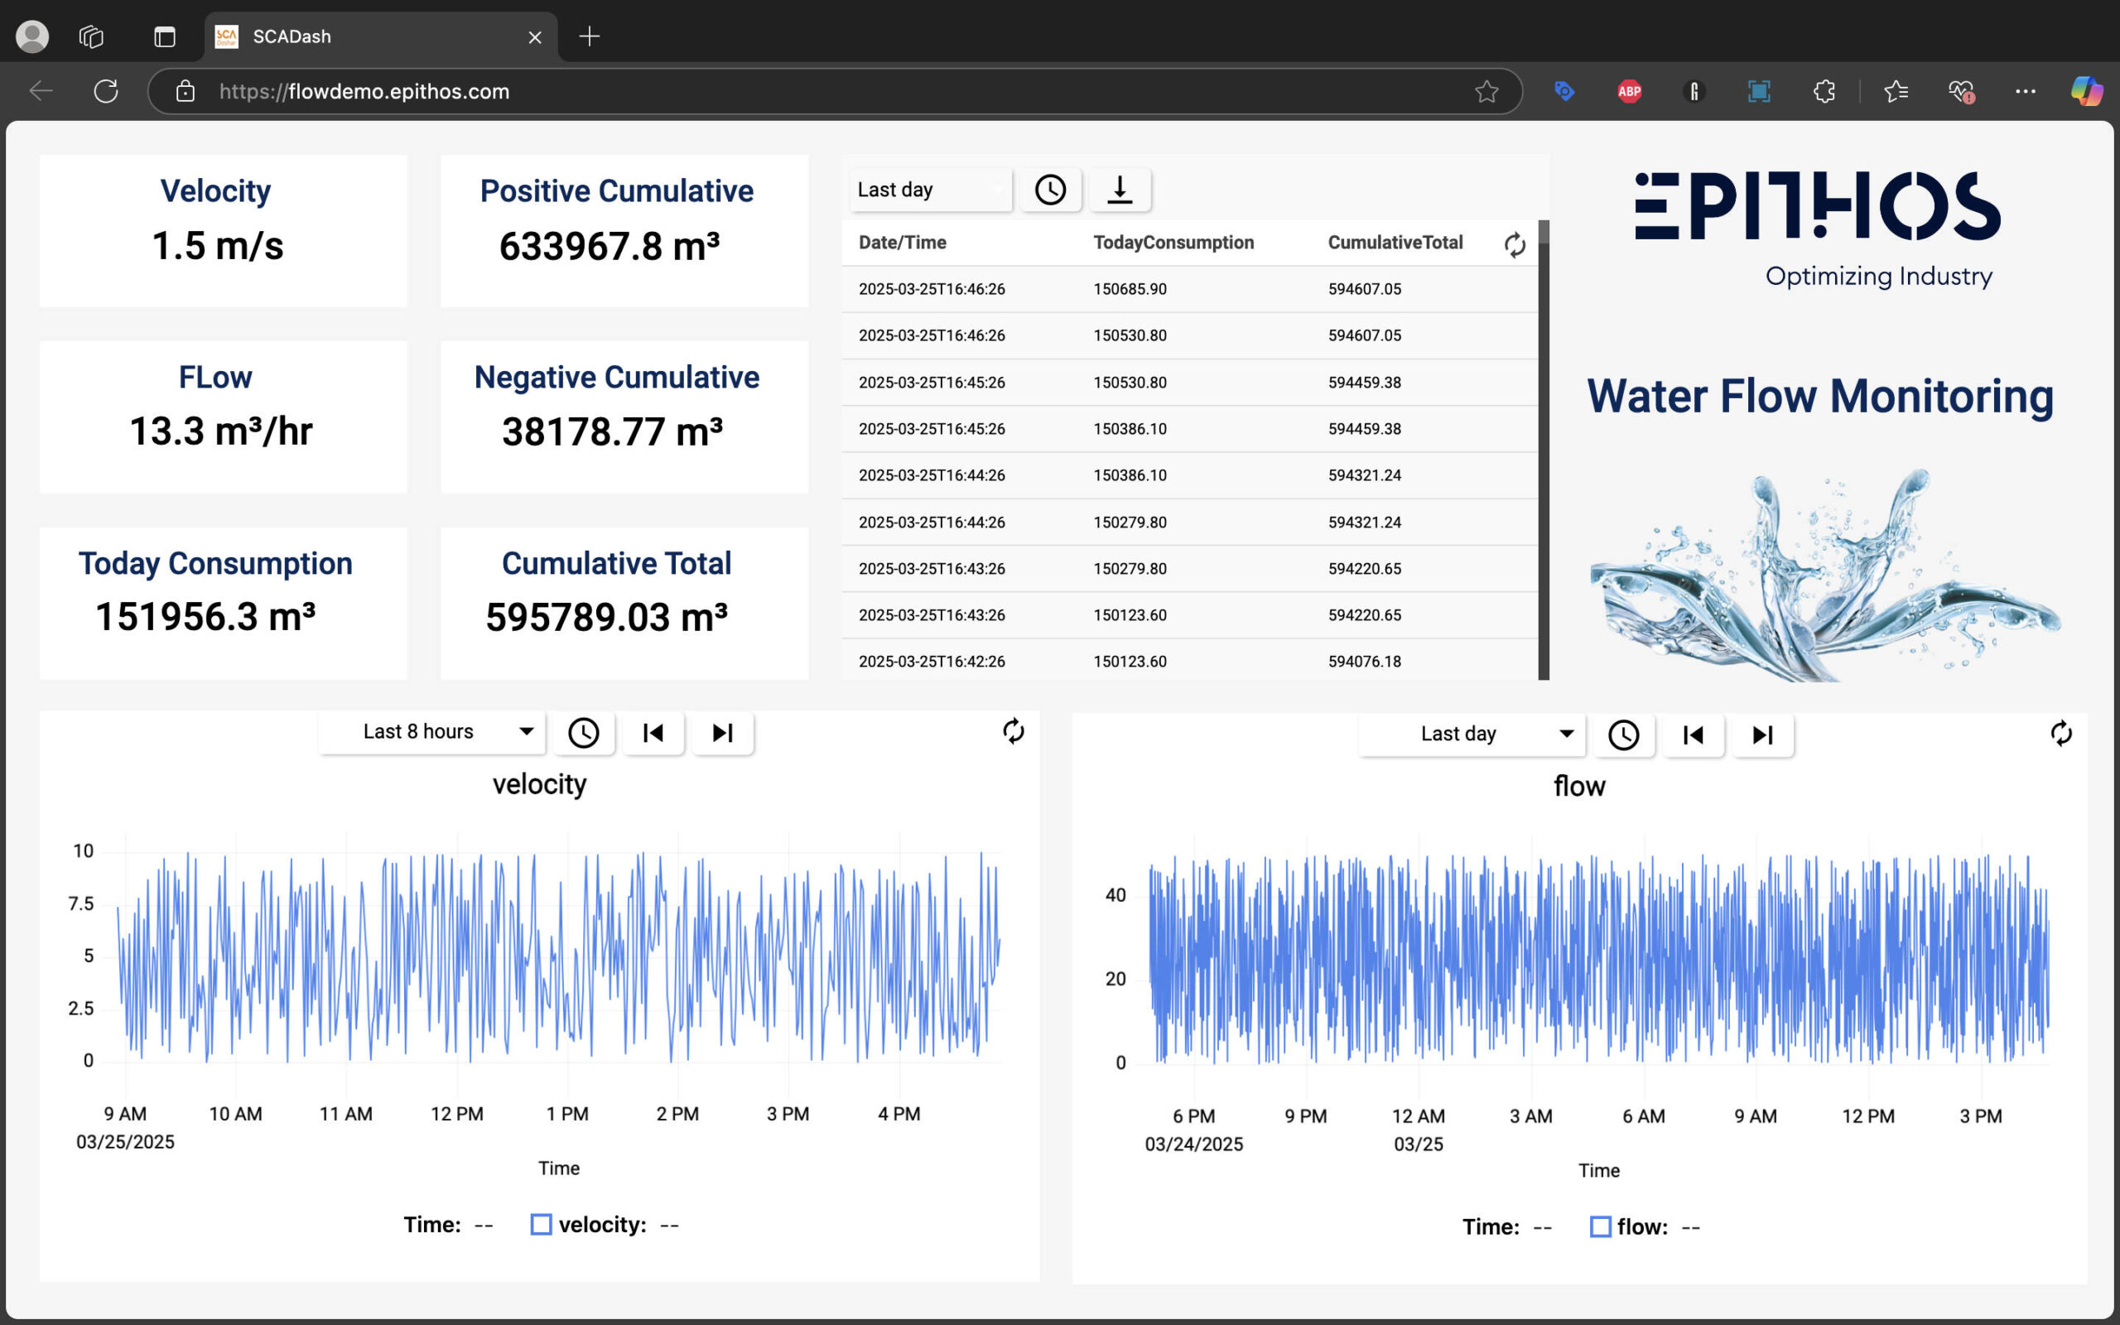Refresh the consumption data table
Viewport: 2120px width, 1325px height.
click(1514, 244)
